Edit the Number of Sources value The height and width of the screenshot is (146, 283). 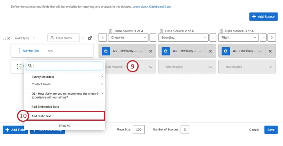click(x=185, y=130)
